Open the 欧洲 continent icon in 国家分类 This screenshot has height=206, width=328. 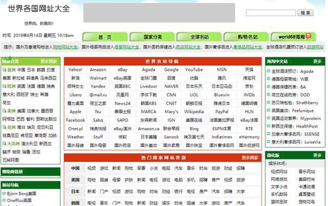[4, 86]
